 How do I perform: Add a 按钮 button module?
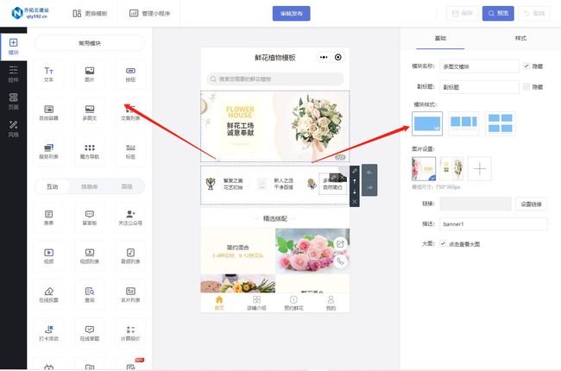coord(130,74)
